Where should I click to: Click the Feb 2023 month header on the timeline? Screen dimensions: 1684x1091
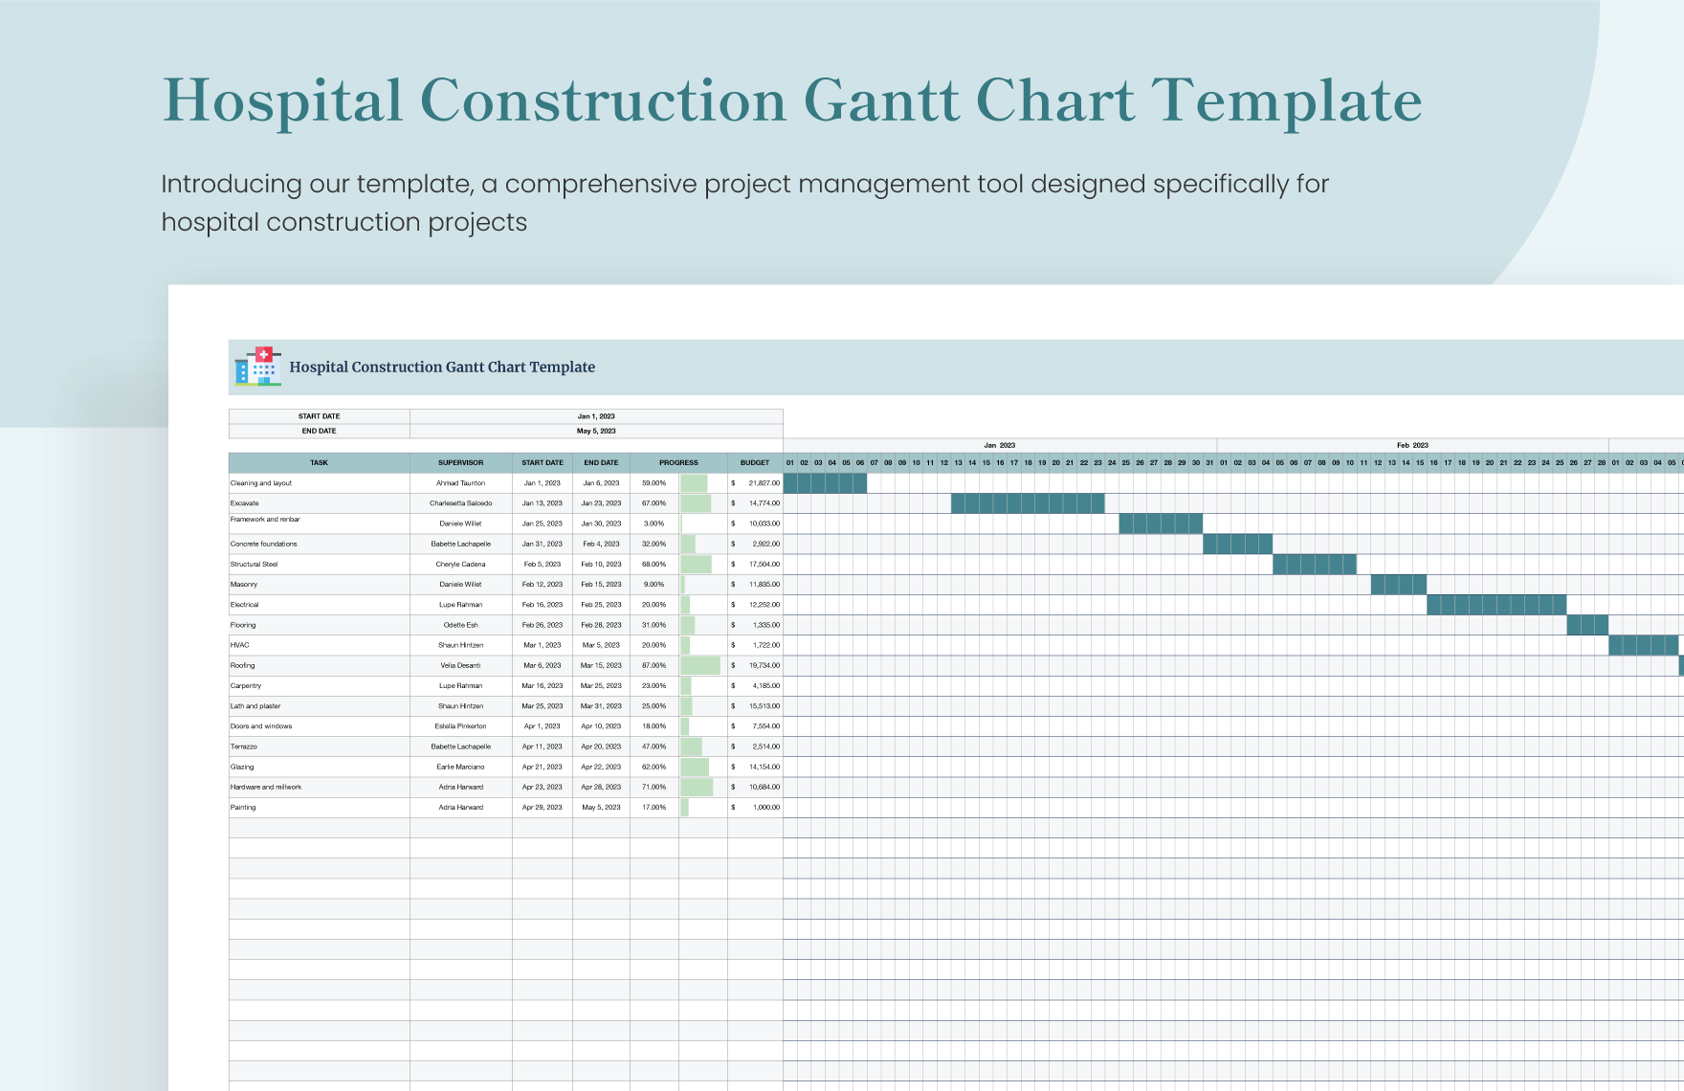1411,444
